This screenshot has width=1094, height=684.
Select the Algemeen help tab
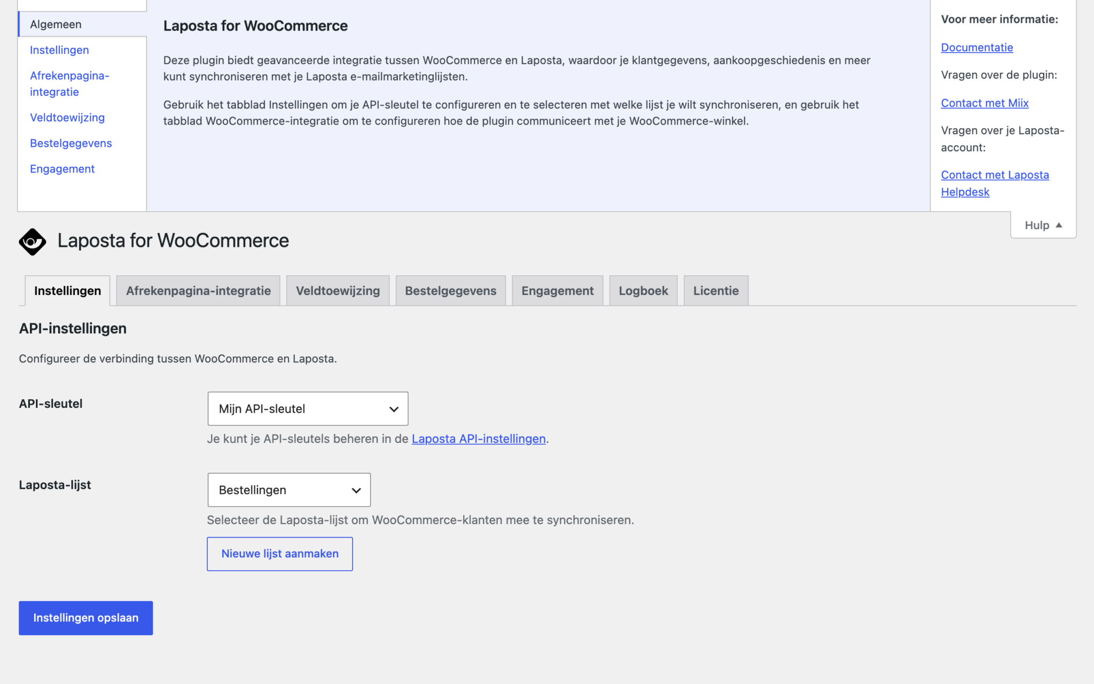(x=82, y=24)
